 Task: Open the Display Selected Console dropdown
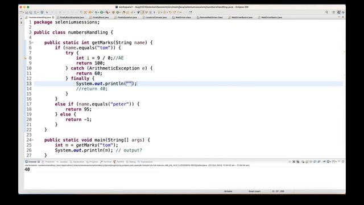(x=330, y=162)
